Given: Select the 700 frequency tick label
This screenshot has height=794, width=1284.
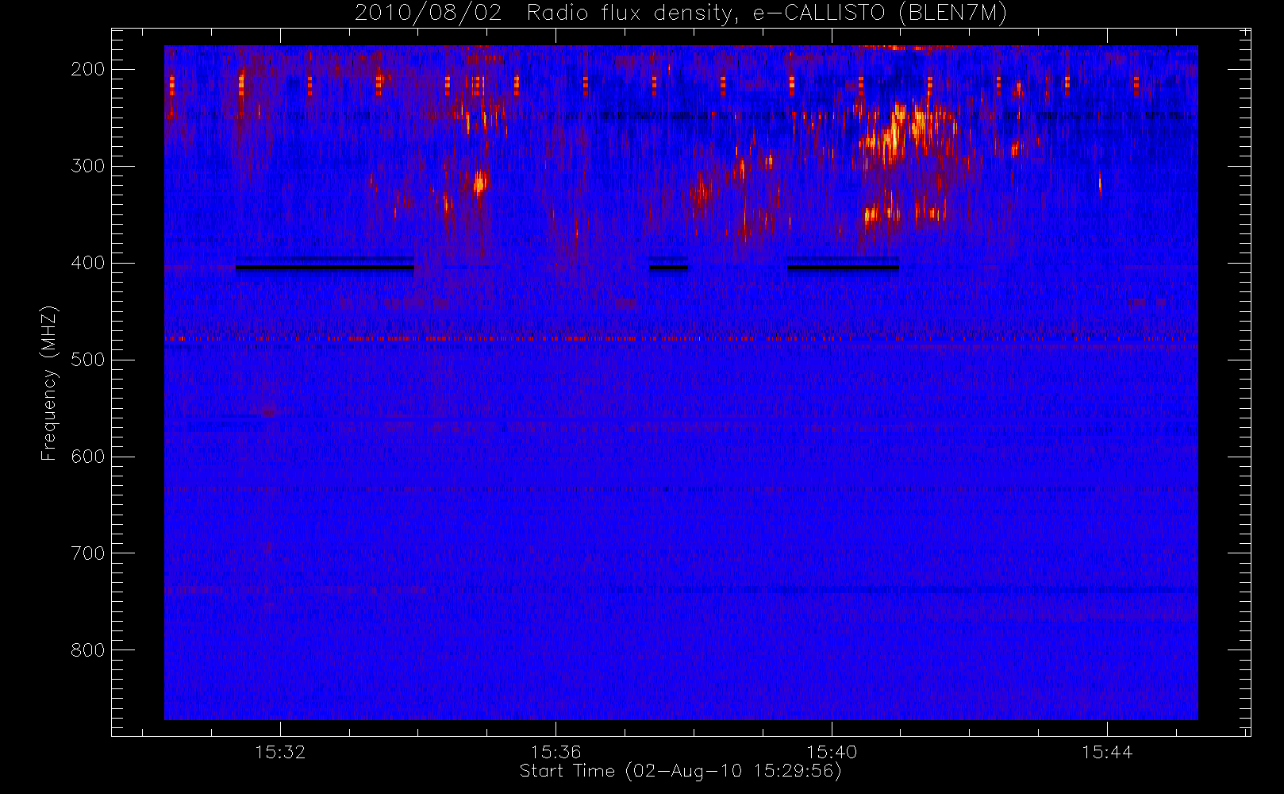Looking at the screenshot, I should (x=88, y=553).
